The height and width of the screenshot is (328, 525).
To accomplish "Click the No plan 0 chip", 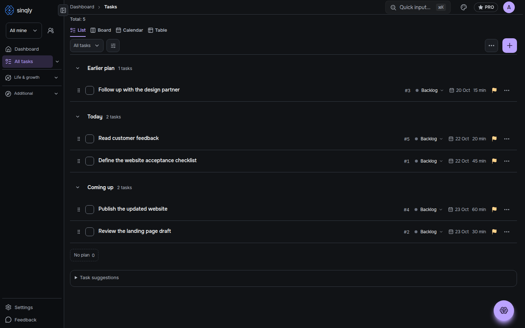I will [x=84, y=255].
